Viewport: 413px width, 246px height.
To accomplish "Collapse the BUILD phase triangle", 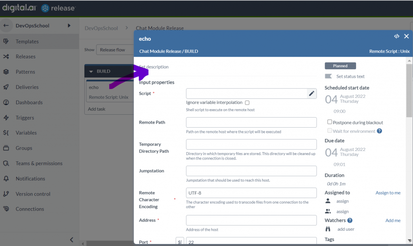I will (91, 72).
